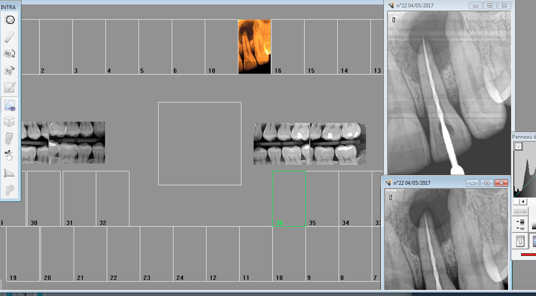536x296 pixels.
Task: Select the left bitewing X-ray image
Action: coord(63,143)
